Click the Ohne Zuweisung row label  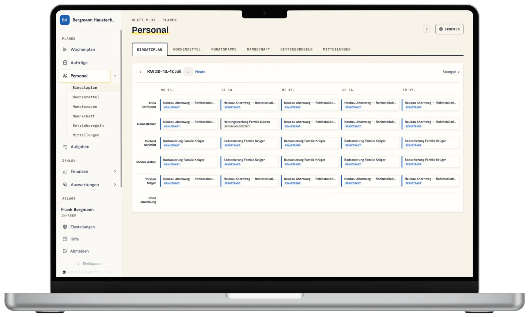pos(148,200)
